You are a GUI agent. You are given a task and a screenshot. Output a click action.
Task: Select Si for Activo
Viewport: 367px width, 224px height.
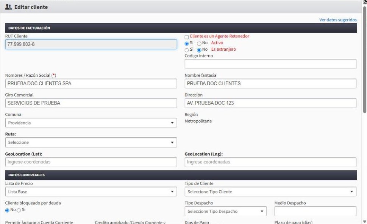point(187,44)
